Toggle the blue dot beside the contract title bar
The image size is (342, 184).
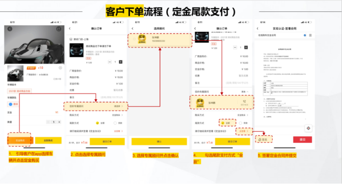coord(305,35)
